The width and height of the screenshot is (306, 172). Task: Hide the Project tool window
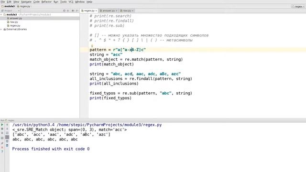click(x=77, y=11)
